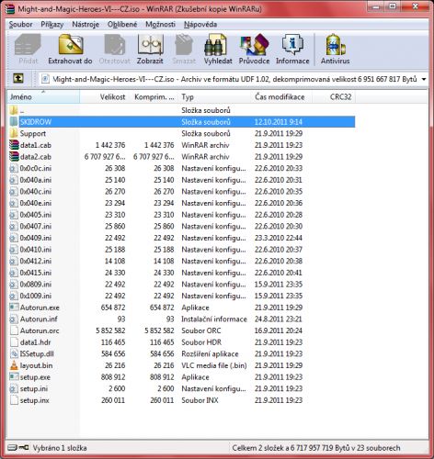The height and width of the screenshot is (459, 434).
Task: Open the Možnosti menu
Action: [x=160, y=24]
